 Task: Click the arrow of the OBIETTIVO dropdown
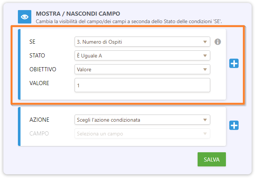(205, 69)
